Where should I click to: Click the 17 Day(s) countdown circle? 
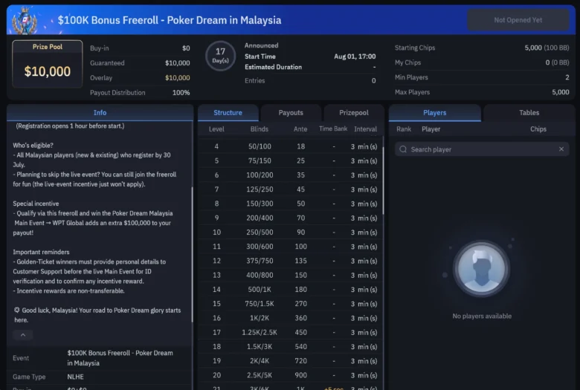pyautogui.click(x=220, y=56)
